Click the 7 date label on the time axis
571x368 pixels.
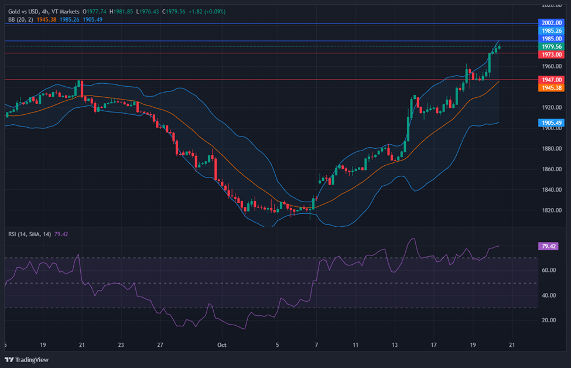pyautogui.click(x=316, y=345)
